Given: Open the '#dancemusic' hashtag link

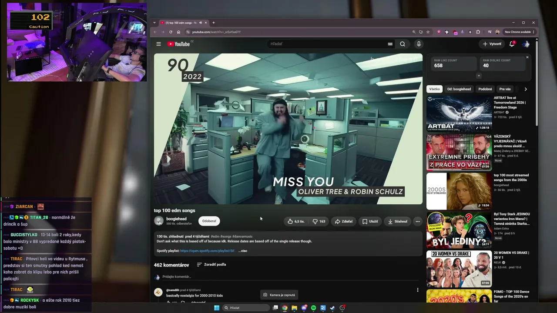Looking at the screenshot, I should click(242, 236).
